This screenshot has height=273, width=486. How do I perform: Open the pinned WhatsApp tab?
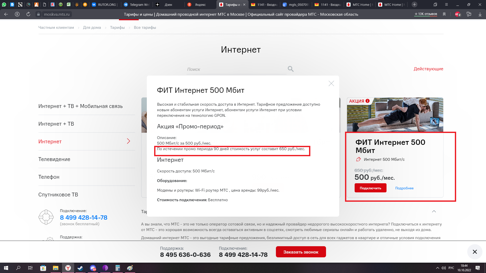click(4, 5)
